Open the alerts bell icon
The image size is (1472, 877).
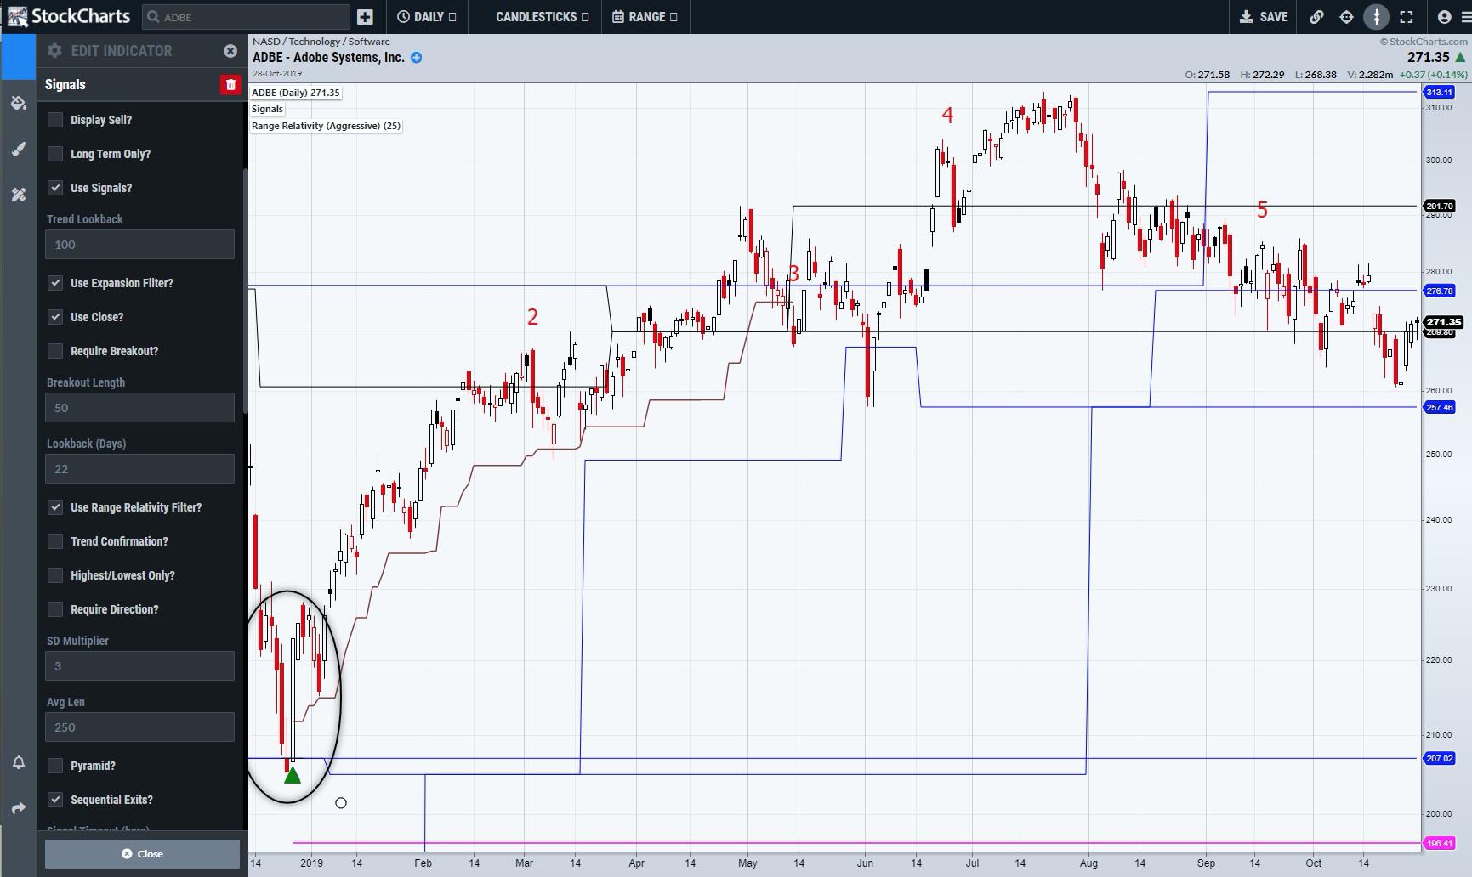point(19,762)
